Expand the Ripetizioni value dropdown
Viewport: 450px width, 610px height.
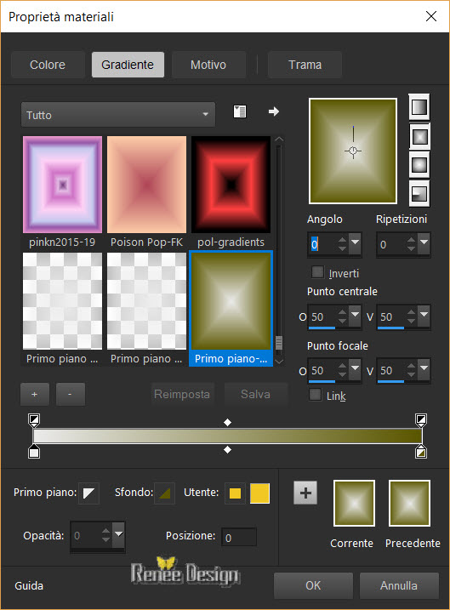424,243
